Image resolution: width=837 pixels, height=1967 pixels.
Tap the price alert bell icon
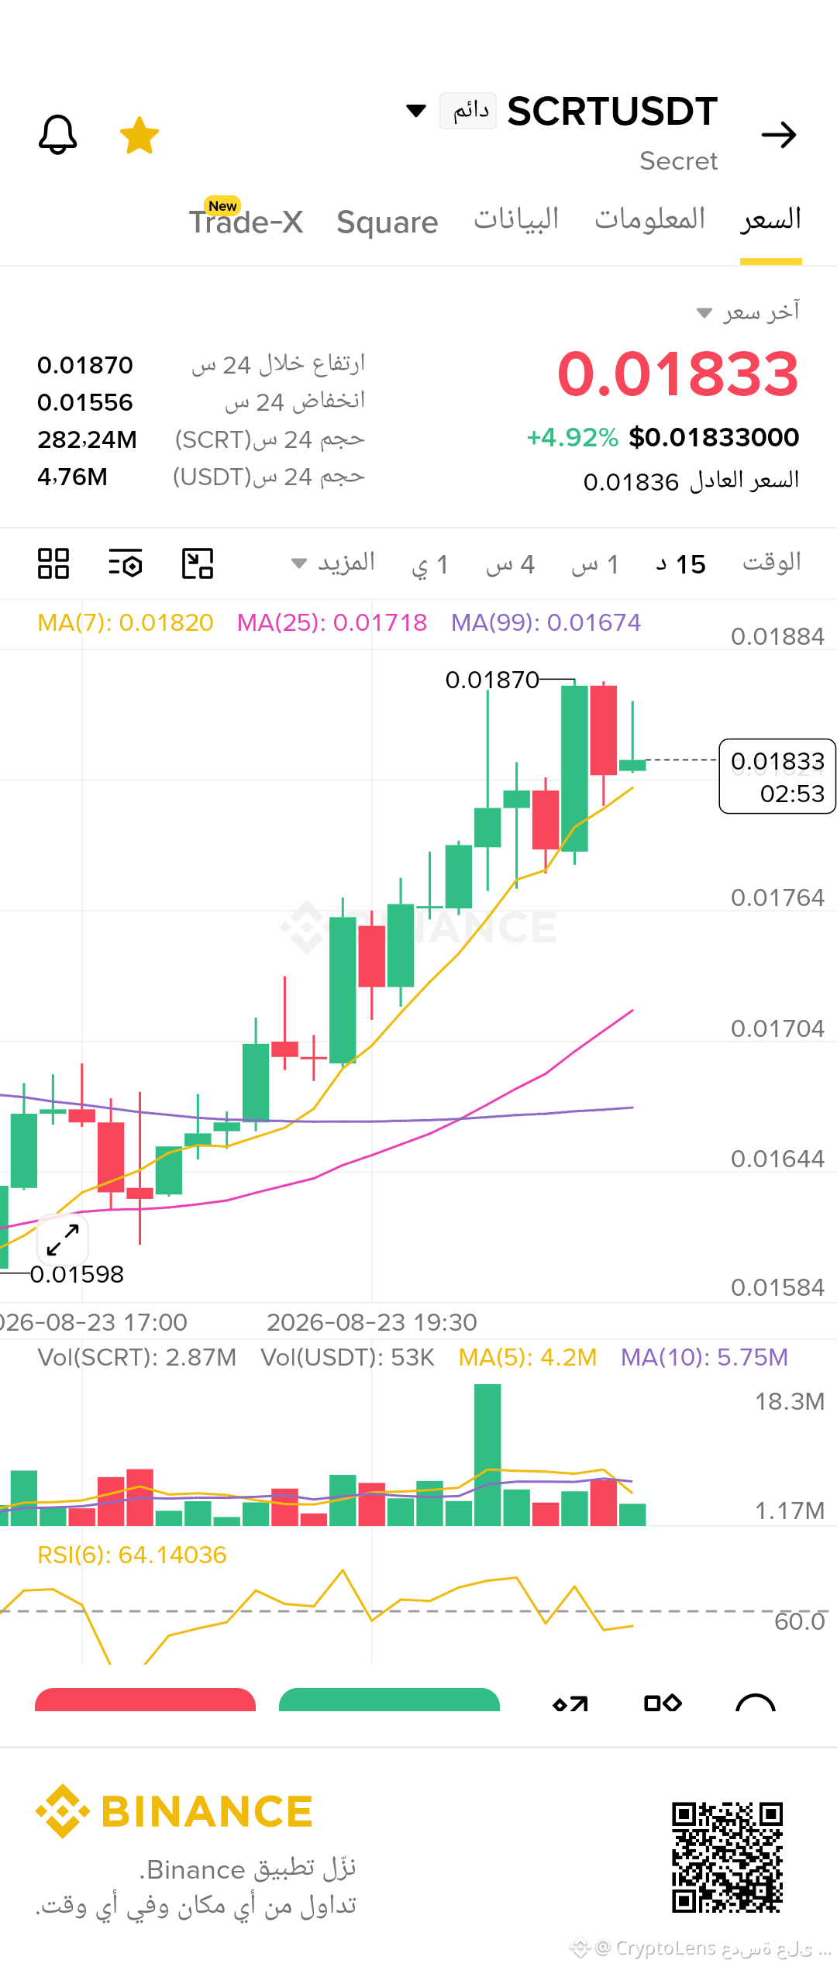click(58, 135)
